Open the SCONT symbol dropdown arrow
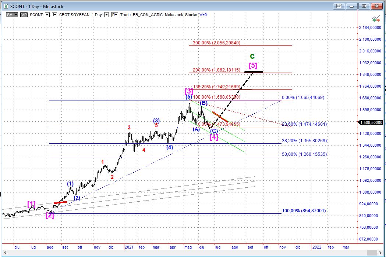 (47, 15)
